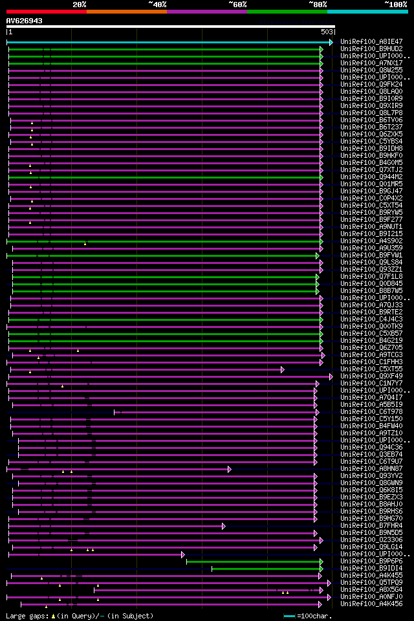This screenshot has height=621, width=414.
Task: Open hit UniRef100_B9IDI4
Action: click(x=371, y=569)
